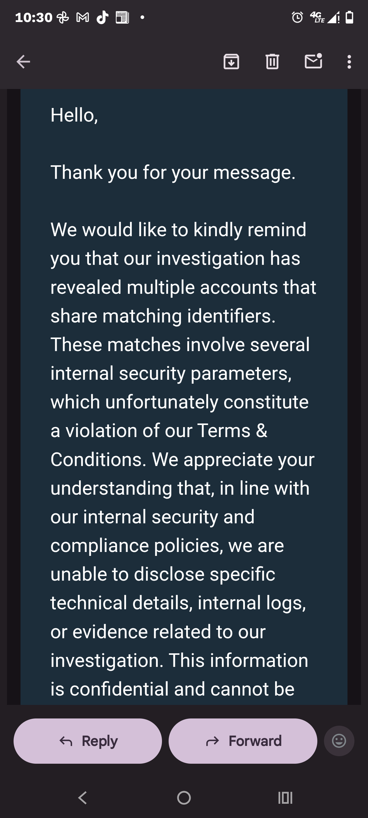Viewport: 368px width, 818px height.
Task: Tap the Reply button
Action: pos(88,741)
